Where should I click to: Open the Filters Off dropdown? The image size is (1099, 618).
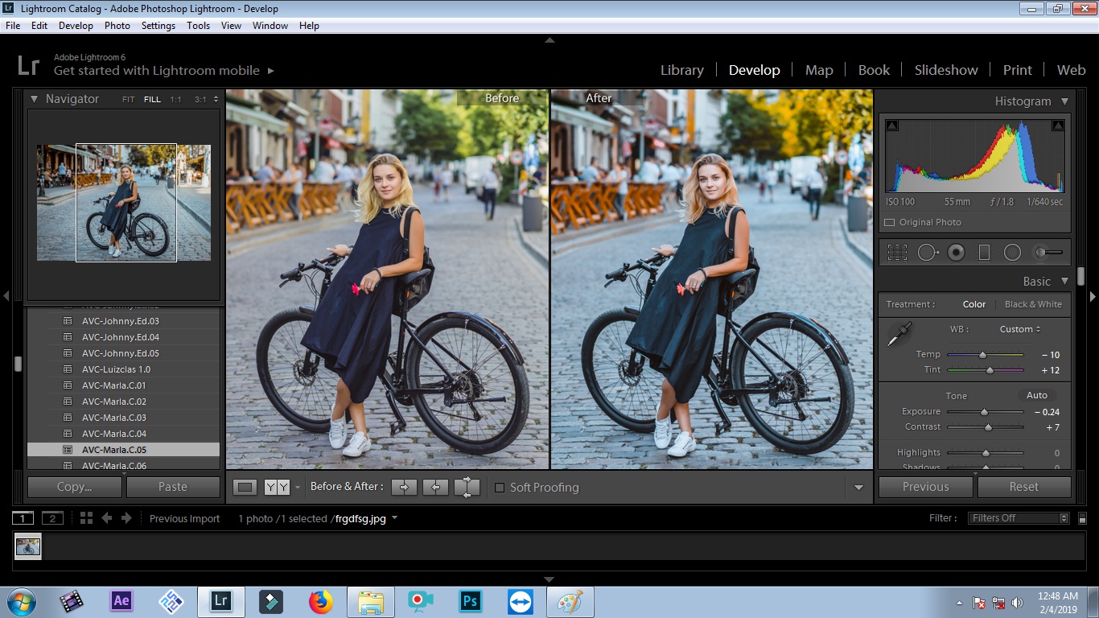(x=1019, y=518)
